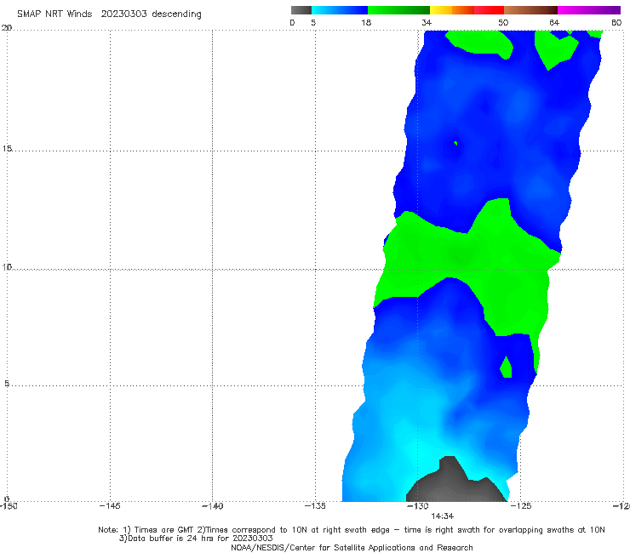Viewport: 630px width, 553px height.
Task: Click the '3)Data buffer is 24 hrs' note
Action: (196, 539)
